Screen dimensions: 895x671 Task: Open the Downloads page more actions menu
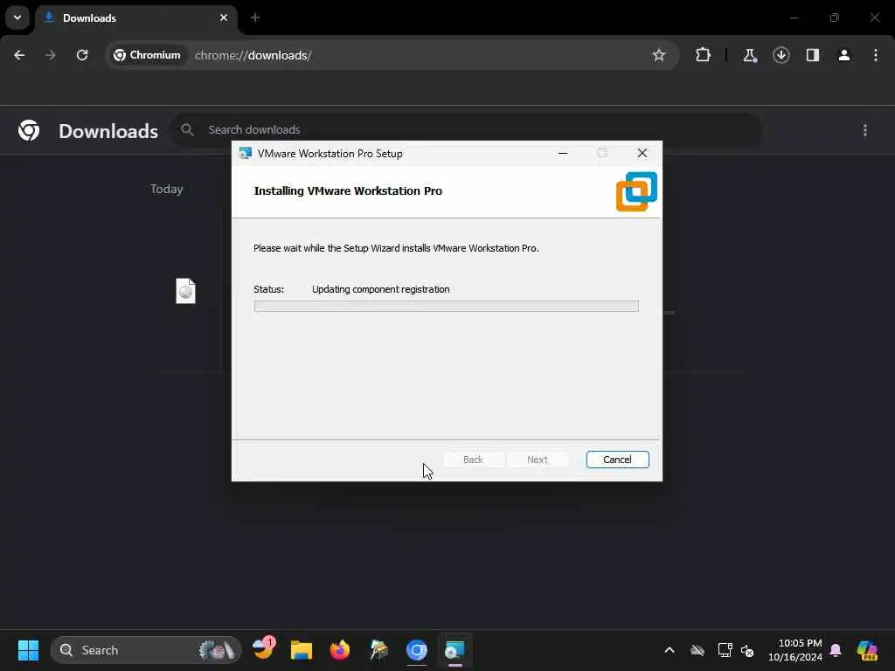(865, 131)
